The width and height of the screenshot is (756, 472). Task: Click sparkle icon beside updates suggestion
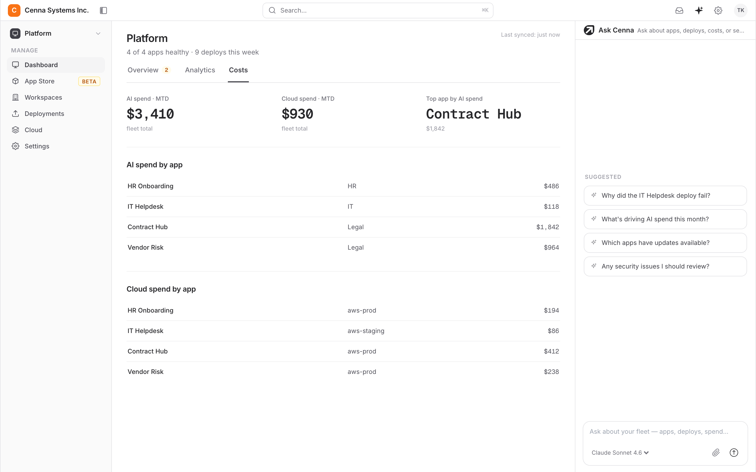594,242
